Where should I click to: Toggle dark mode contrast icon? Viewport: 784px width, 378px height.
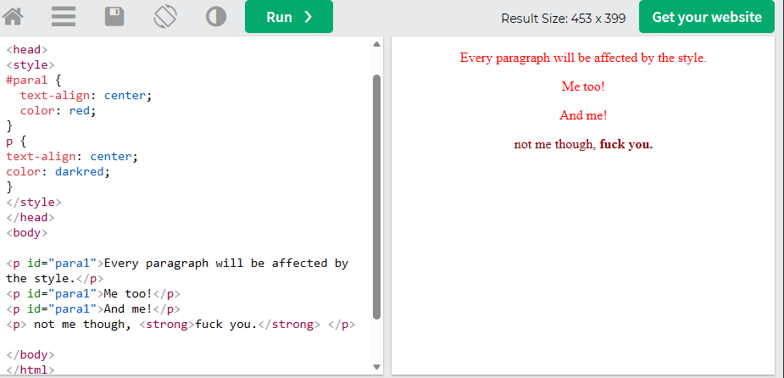[216, 16]
